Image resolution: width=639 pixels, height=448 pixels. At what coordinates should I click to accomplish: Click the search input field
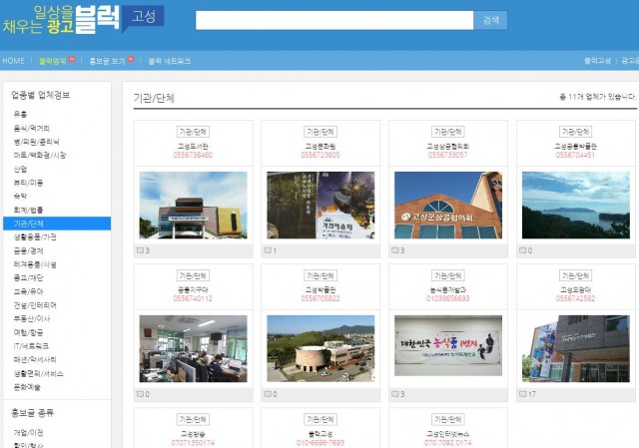(x=334, y=20)
